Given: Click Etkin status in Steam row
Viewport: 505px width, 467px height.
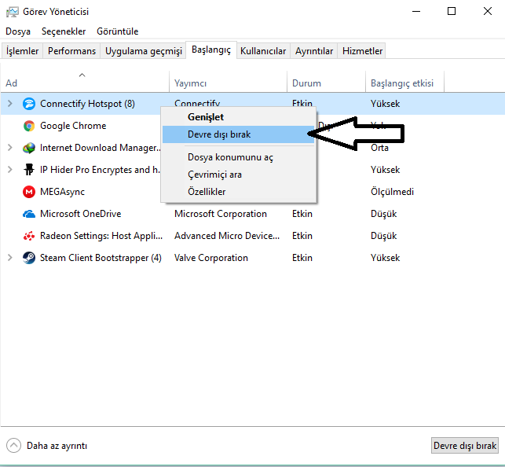Looking at the screenshot, I should tap(302, 258).
